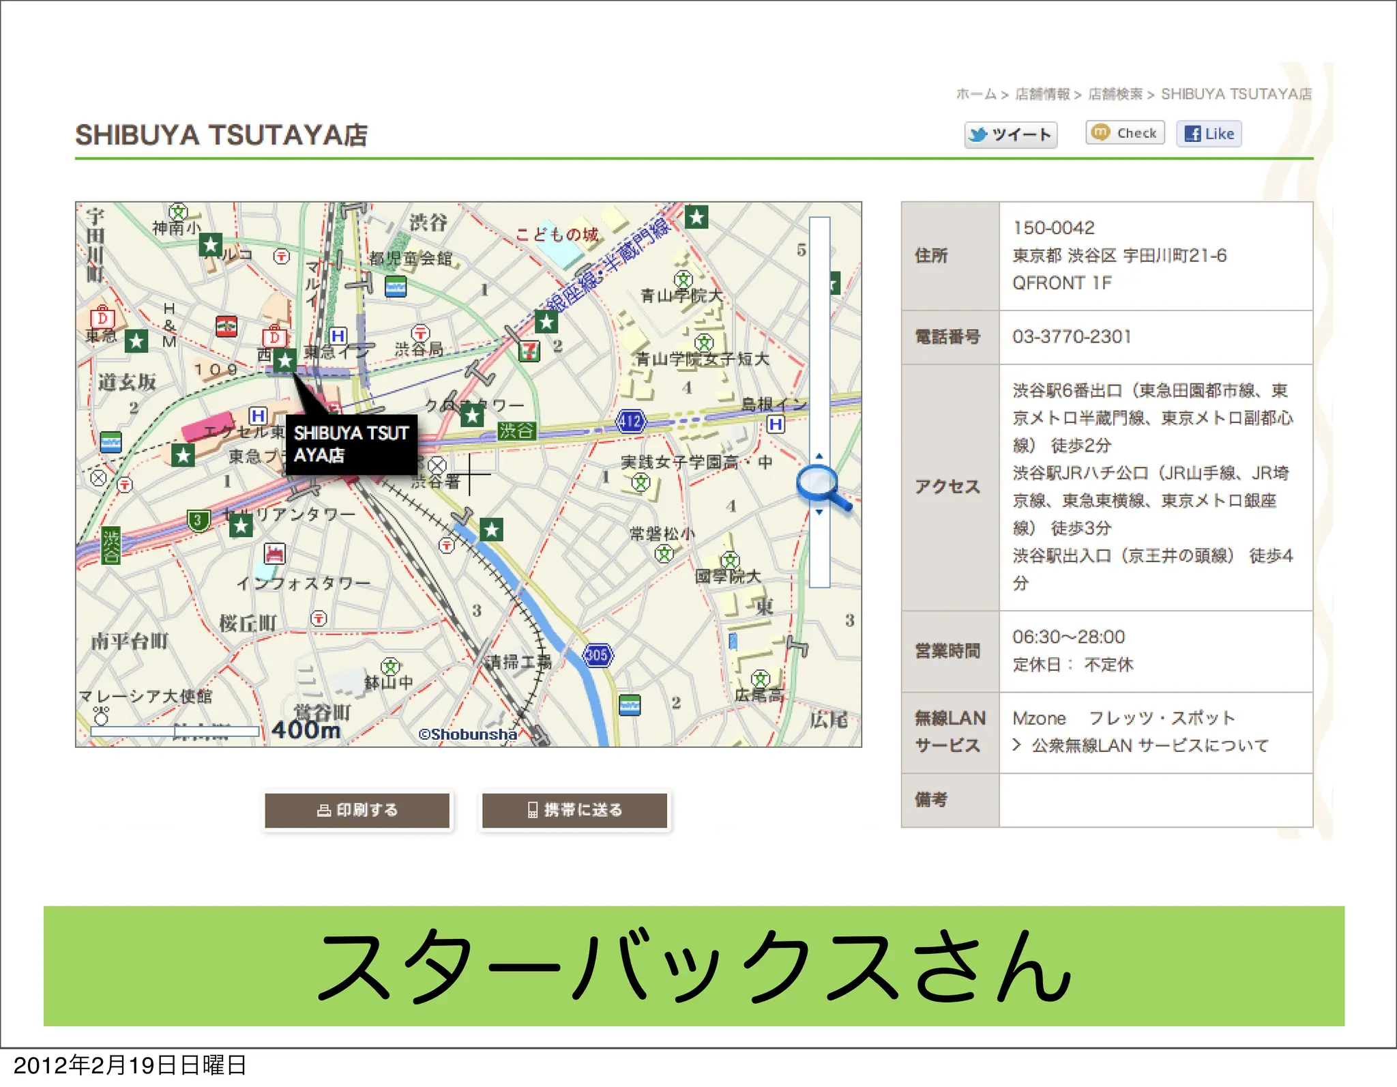
Task: Click the star marker at map top edge
Action: [696, 218]
